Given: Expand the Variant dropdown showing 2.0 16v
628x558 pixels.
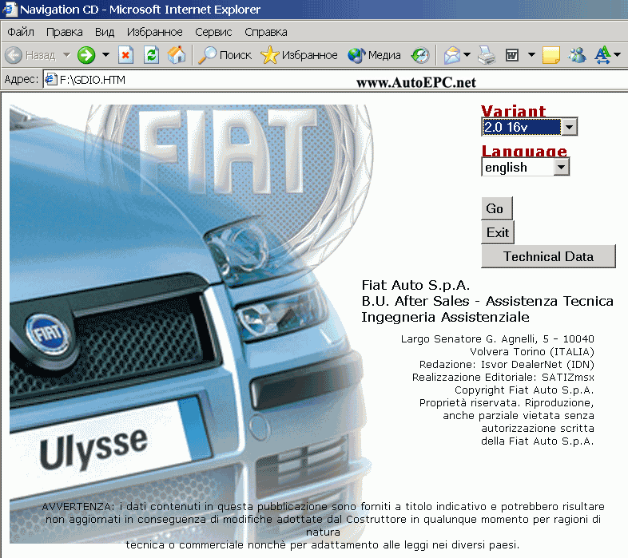Looking at the screenshot, I should coord(569,127).
